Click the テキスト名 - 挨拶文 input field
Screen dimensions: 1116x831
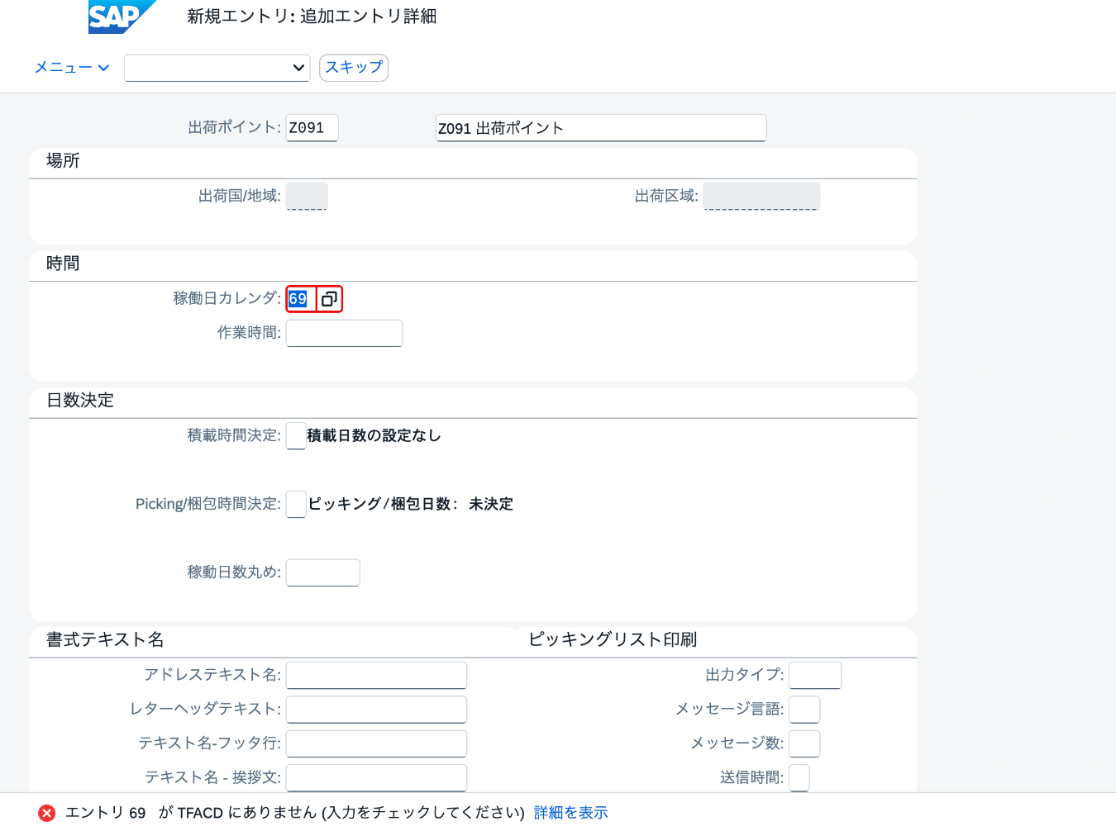(377, 777)
